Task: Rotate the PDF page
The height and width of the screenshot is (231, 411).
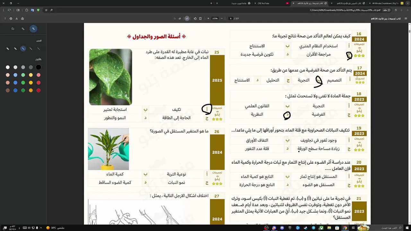Action: click(x=195, y=19)
